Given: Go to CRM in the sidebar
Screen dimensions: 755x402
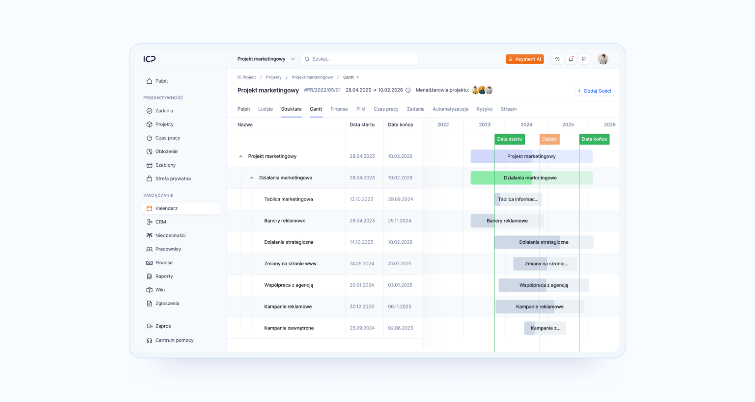Looking at the screenshot, I should point(160,222).
